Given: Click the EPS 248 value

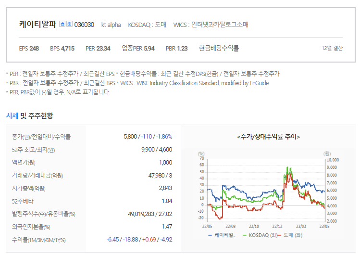Looking at the screenshot, I should [x=29, y=49].
